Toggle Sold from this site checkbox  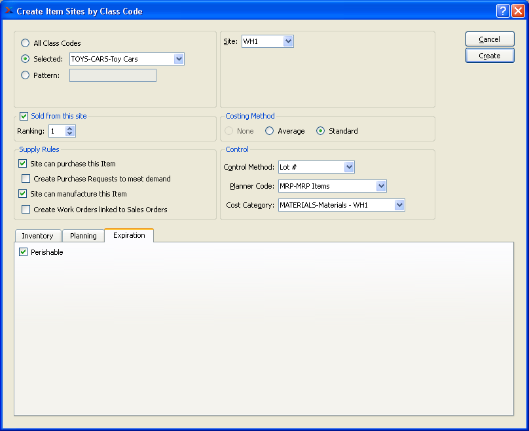coord(24,117)
